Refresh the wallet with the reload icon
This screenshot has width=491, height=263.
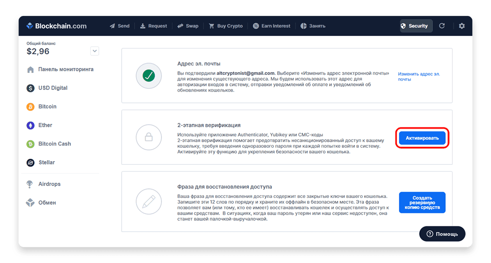[442, 26]
